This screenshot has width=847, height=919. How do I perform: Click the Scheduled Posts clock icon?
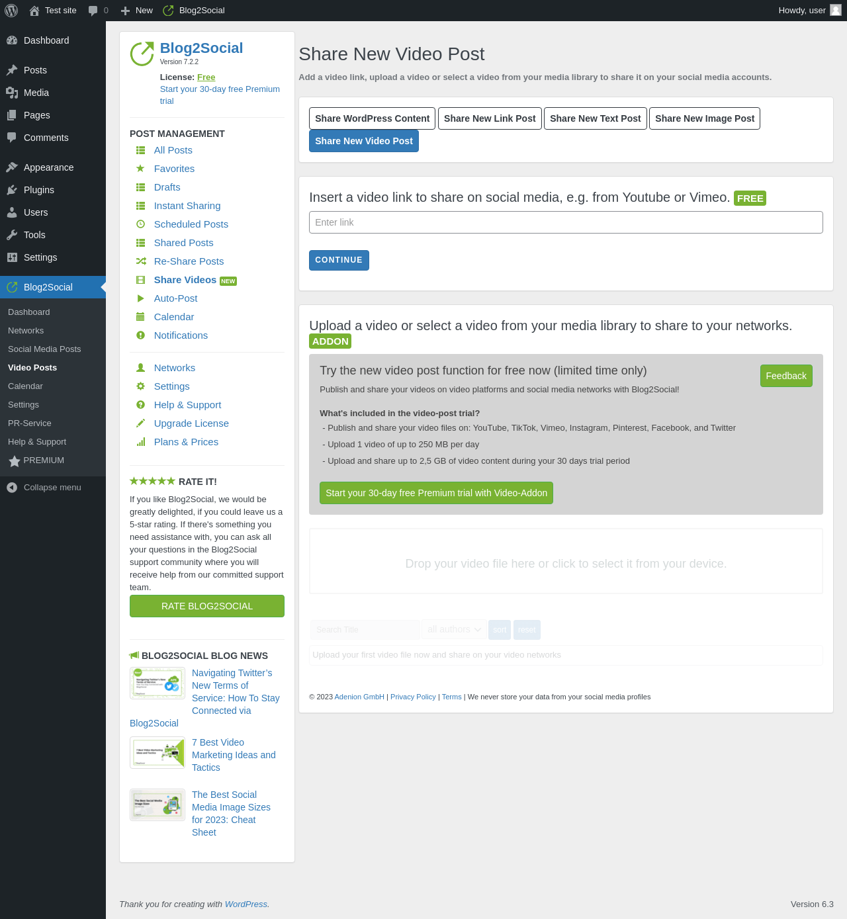point(140,224)
